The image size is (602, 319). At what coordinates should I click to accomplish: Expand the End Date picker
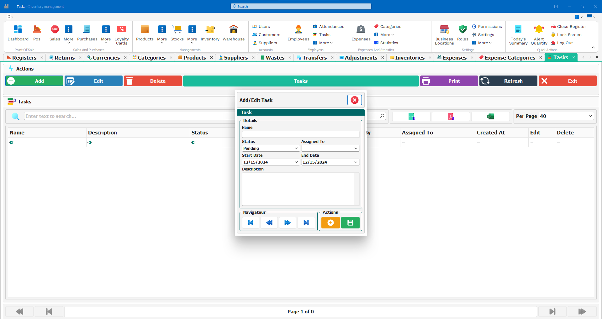click(x=356, y=162)
